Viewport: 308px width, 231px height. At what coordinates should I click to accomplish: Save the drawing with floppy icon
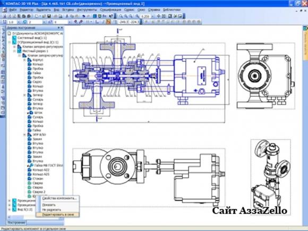49,16
